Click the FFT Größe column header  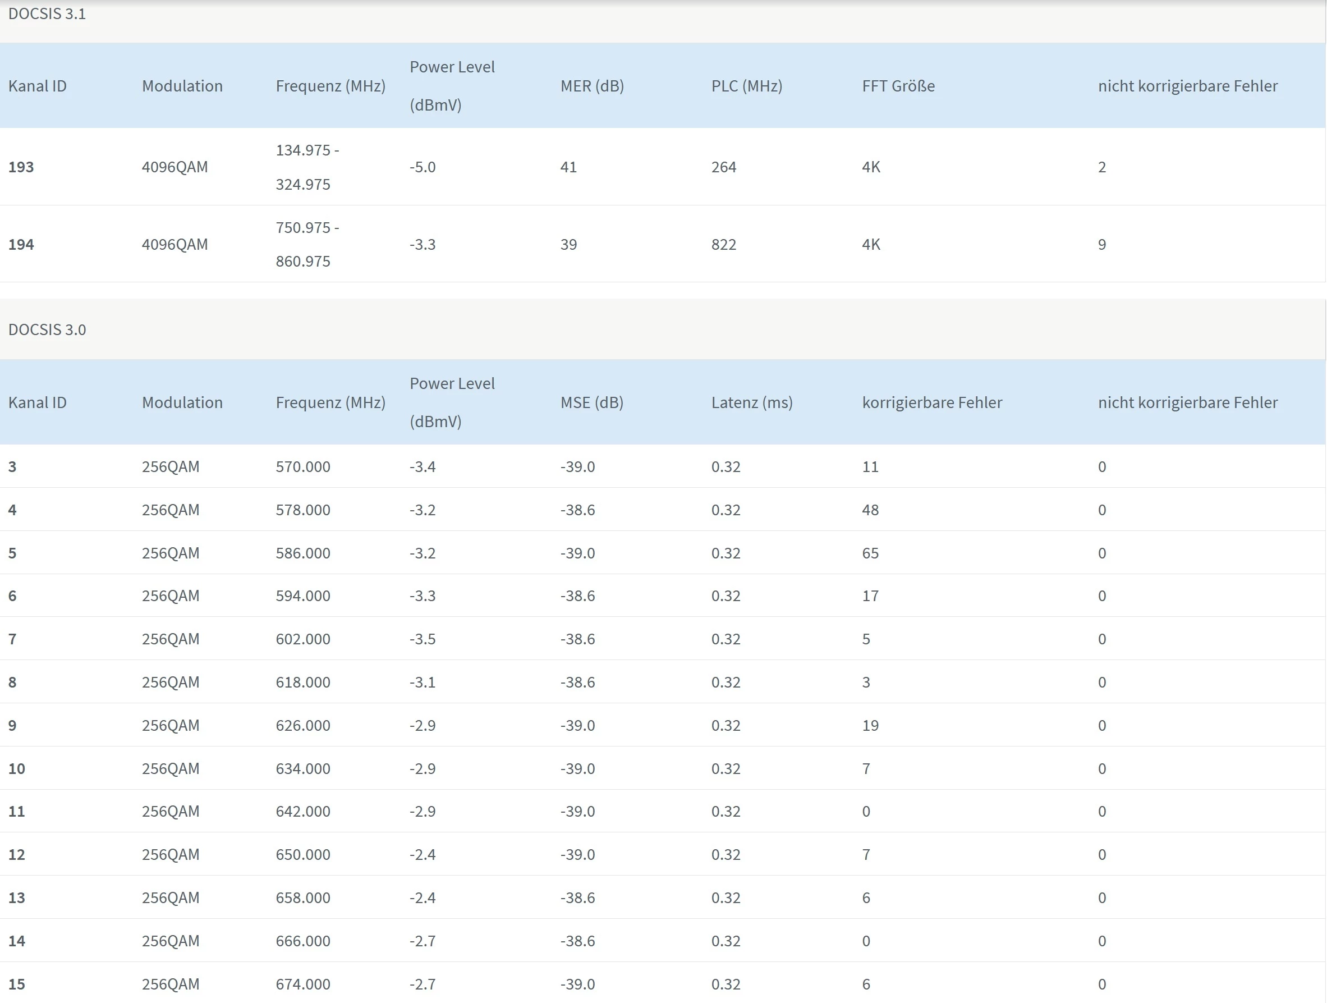898,86
